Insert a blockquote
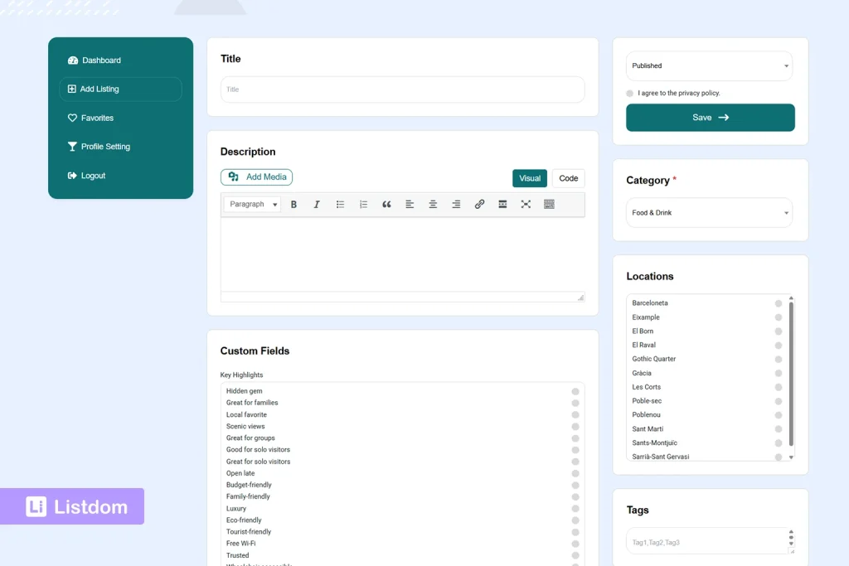This screenshot has width=849, height=566. (386, 204)
